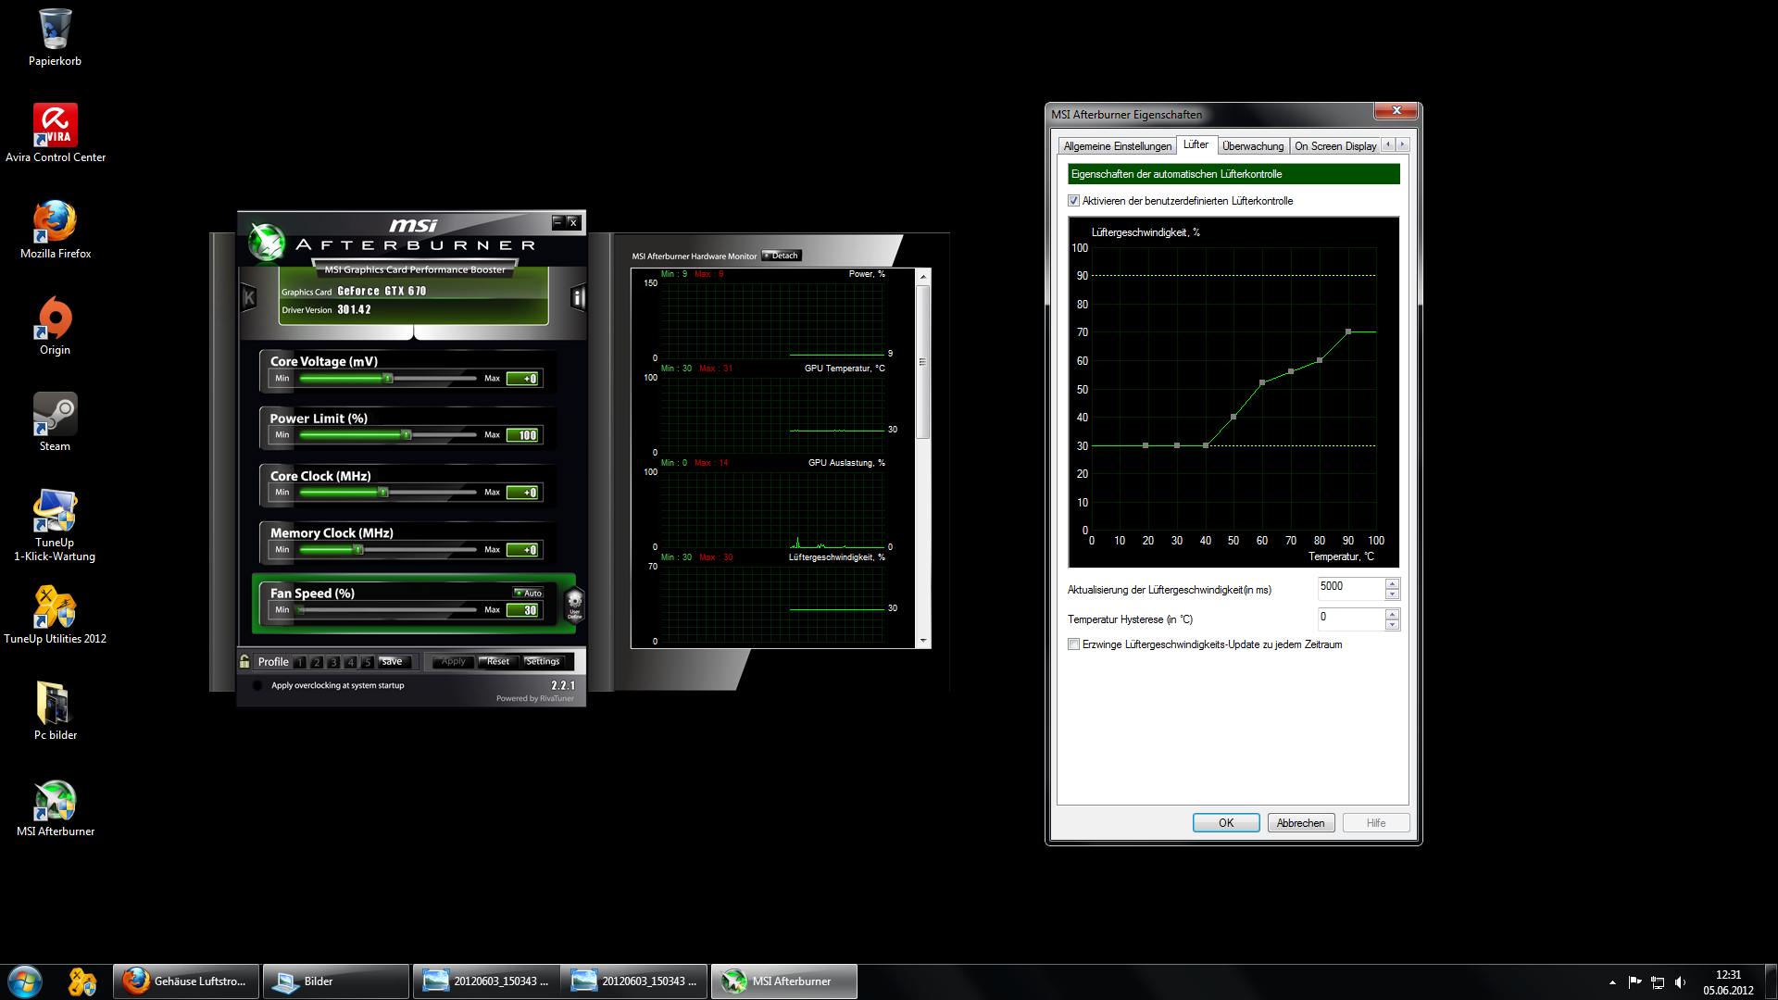Click the User Define fan gear icon

[x=574, y=604]
